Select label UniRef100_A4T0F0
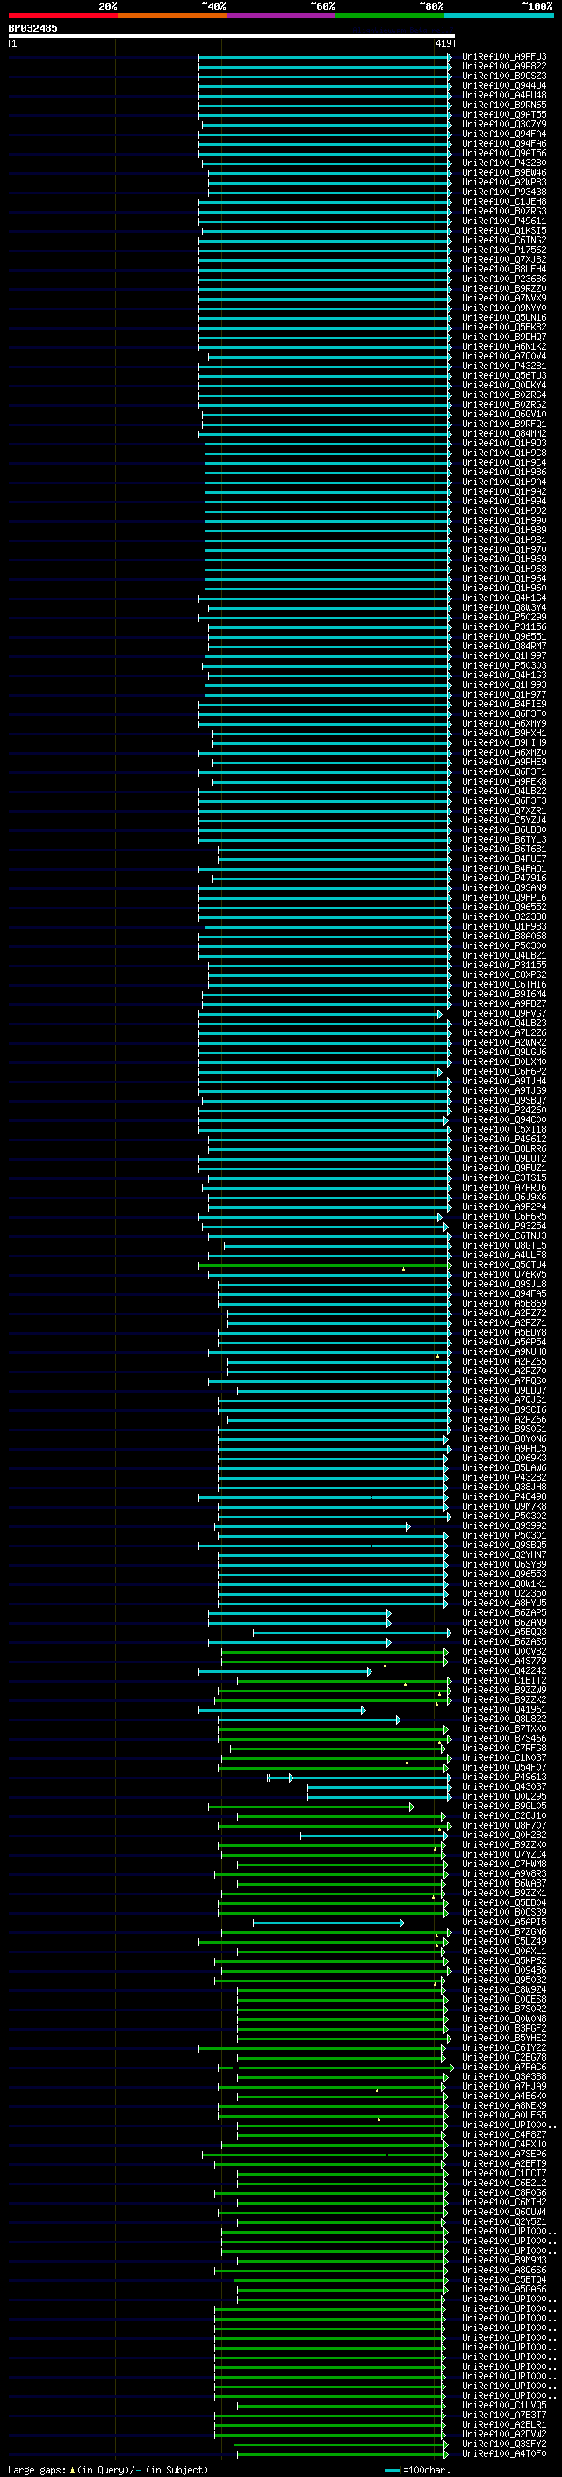The width and height of the screenshot is (562, 2477). [x=503, y=2453]
